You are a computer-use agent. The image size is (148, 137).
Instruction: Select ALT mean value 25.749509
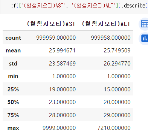click(117, 51)
